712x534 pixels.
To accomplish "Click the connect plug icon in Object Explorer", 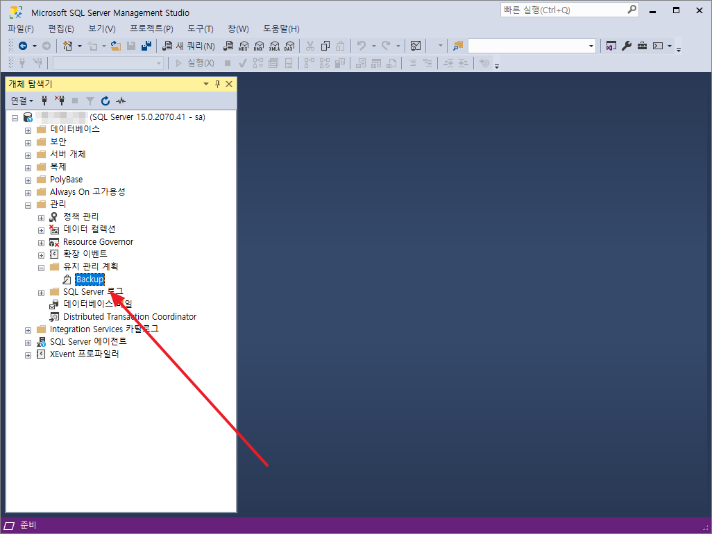I will pyautogui.click(x=44, y=101).
